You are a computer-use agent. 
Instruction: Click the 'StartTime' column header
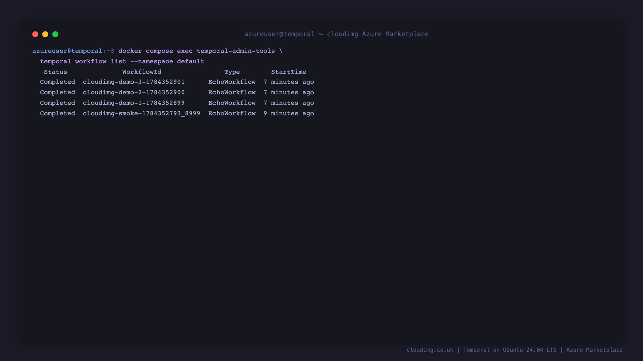289,72
